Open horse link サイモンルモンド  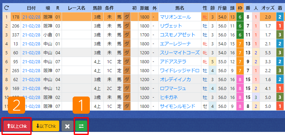[x=178, y=106]
